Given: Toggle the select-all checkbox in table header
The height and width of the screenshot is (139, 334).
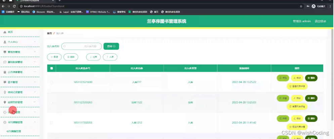Looking at the screenshot, I should tap(51, 68).
